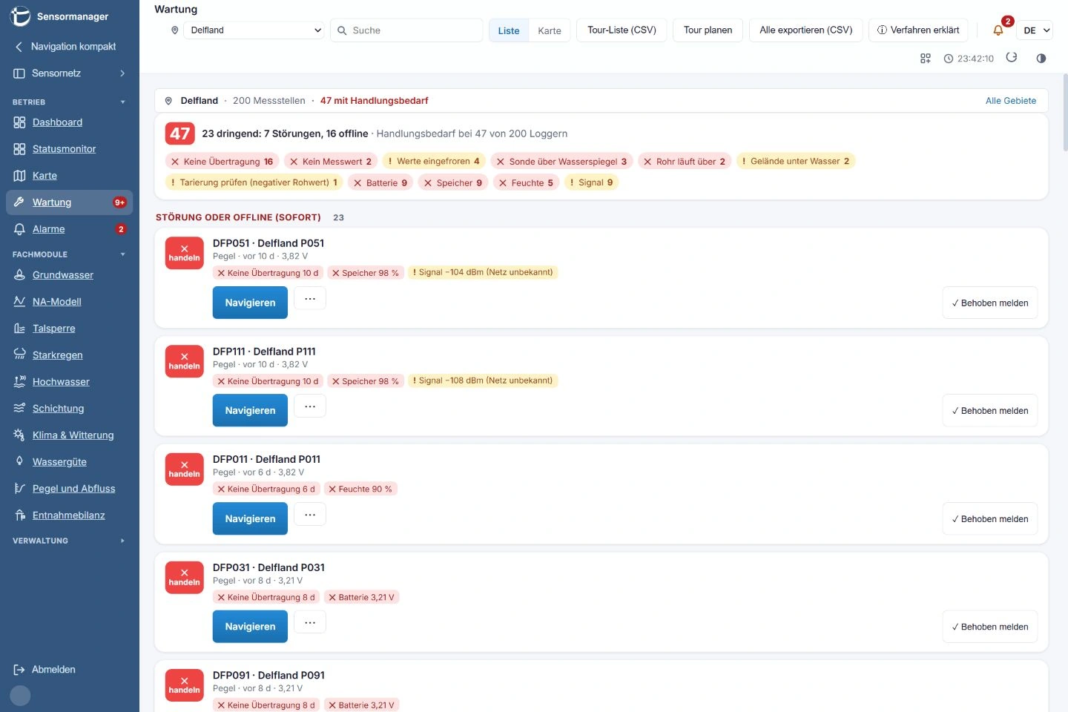The image size is (1068, 712).
Task: Click the Pegel und Abfluss icon
Action: (19, 489)
